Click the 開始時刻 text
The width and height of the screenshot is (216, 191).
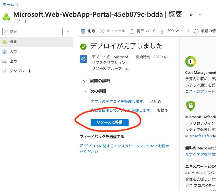click(x=154, y=57)
